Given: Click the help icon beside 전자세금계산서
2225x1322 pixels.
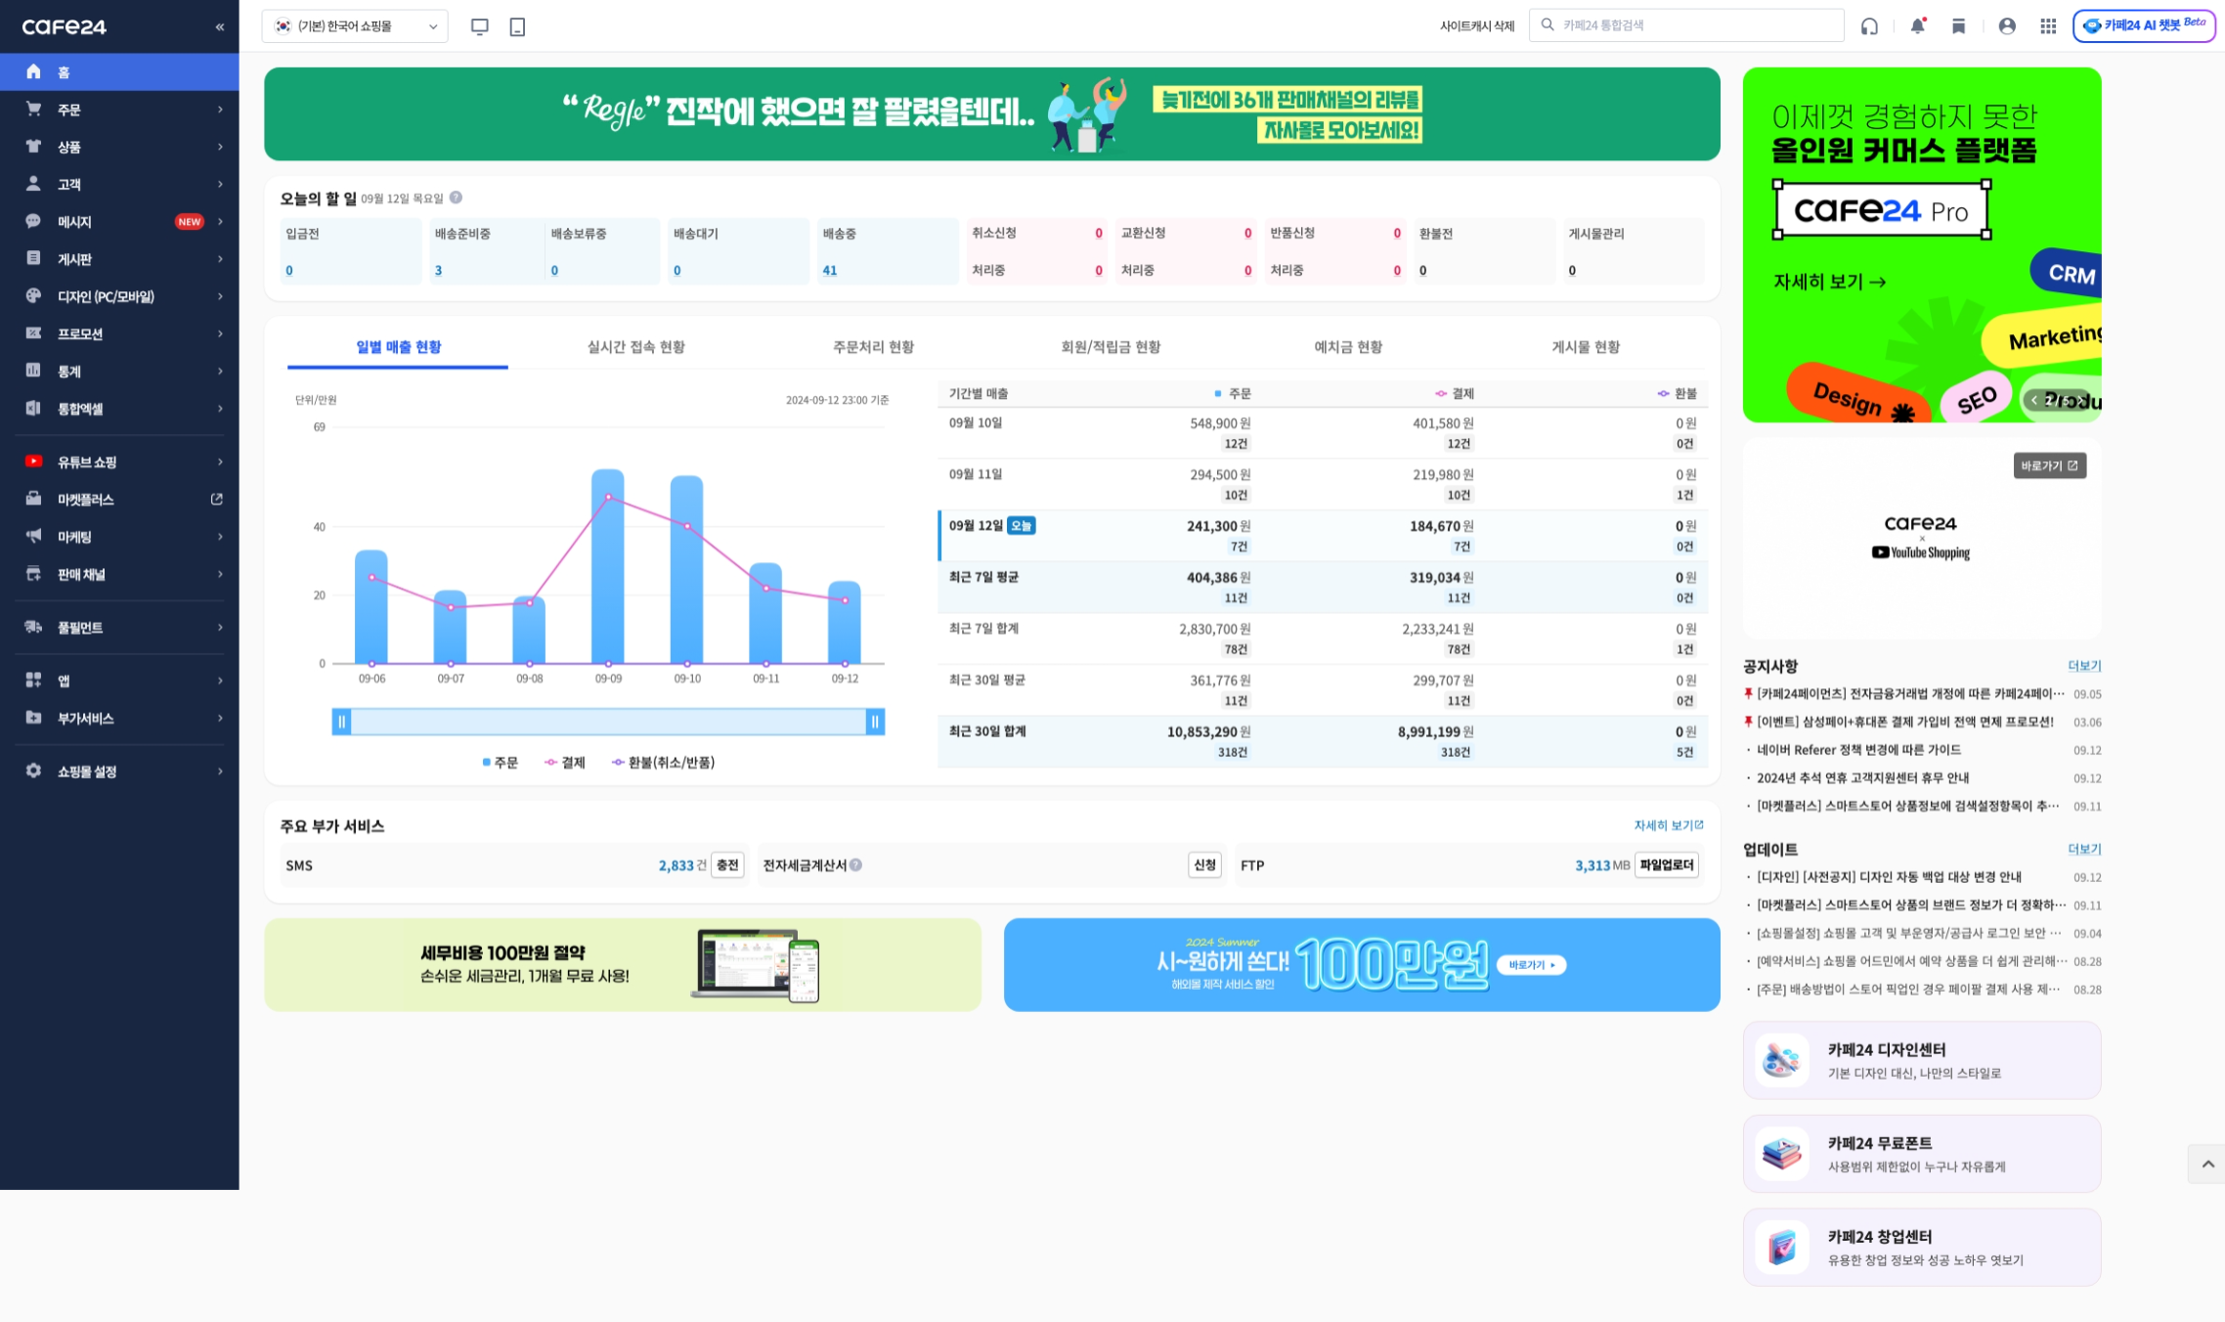Looking at the screenshot, I should 855,864.
